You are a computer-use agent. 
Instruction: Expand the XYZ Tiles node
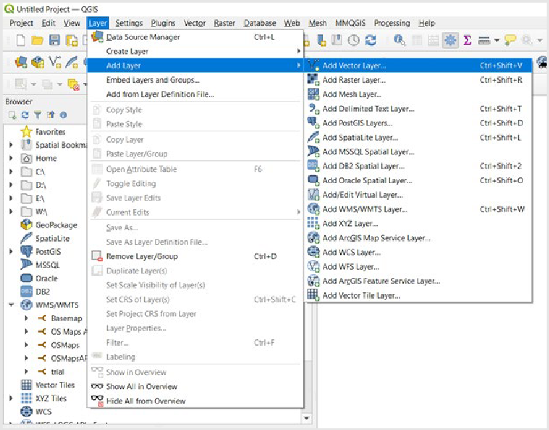point(11,398)
